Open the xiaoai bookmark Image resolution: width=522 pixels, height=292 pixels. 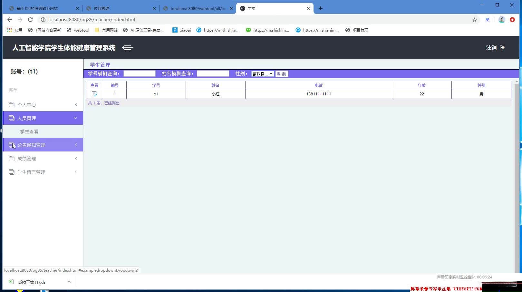182,30
